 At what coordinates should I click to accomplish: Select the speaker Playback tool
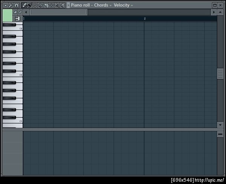point(62,6)
